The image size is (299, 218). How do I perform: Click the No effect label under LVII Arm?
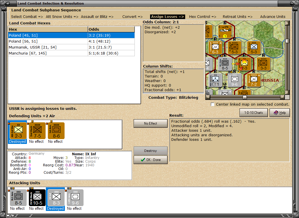pyautogui.click(x=74, y=208)
